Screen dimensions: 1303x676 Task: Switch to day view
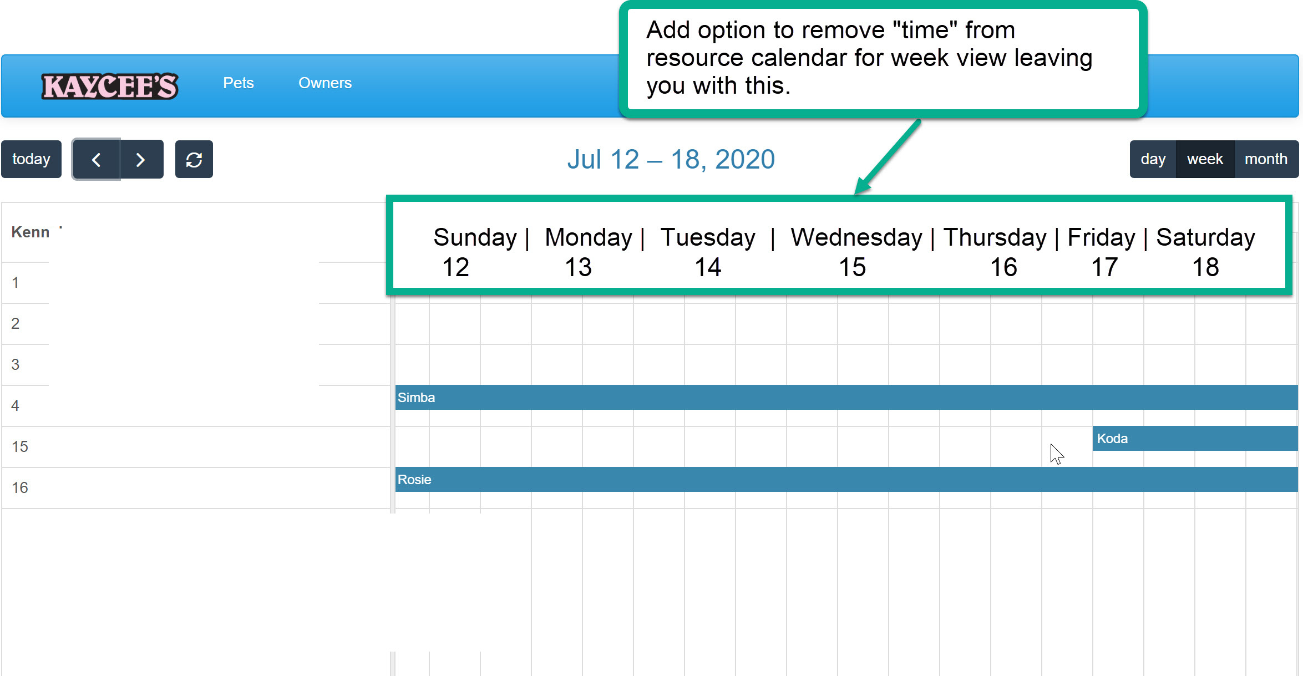1153,160
